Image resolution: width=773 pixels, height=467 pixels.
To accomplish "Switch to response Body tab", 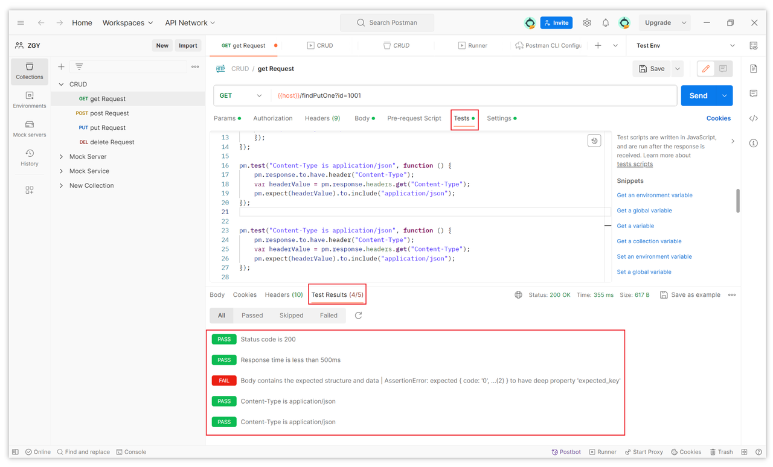I will click(x=217, y=295).
